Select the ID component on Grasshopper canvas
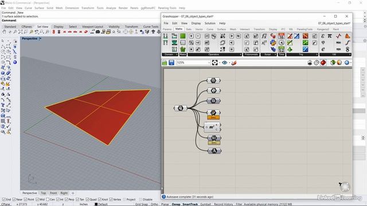 [213, 101]
